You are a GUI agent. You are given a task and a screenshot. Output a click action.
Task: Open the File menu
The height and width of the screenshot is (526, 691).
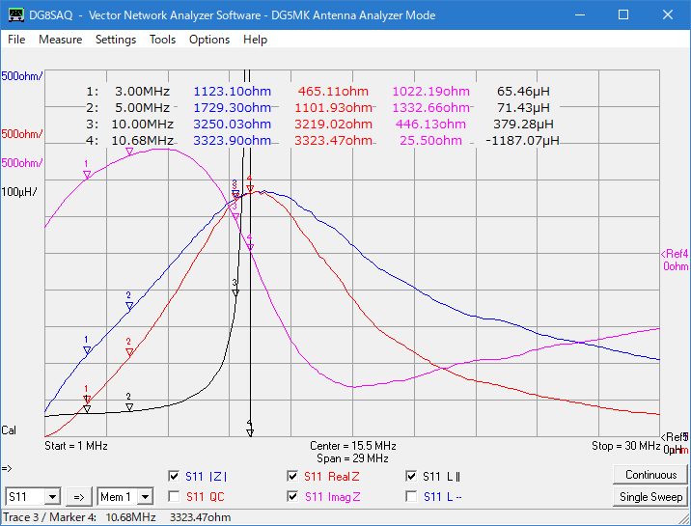[16, 40]
